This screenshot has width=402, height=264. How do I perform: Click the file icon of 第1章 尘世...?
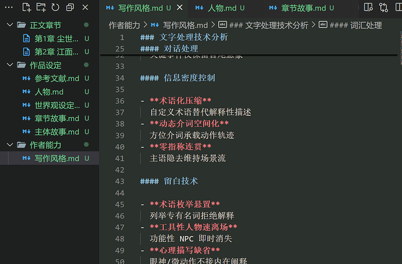(x=26, y=38)
